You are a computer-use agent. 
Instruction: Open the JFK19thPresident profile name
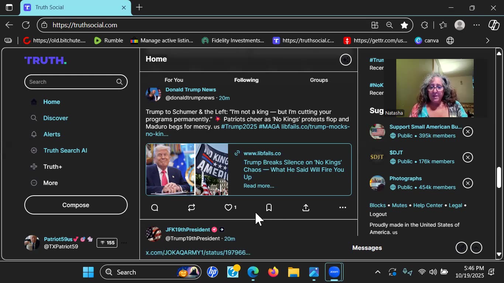[188, 230]
